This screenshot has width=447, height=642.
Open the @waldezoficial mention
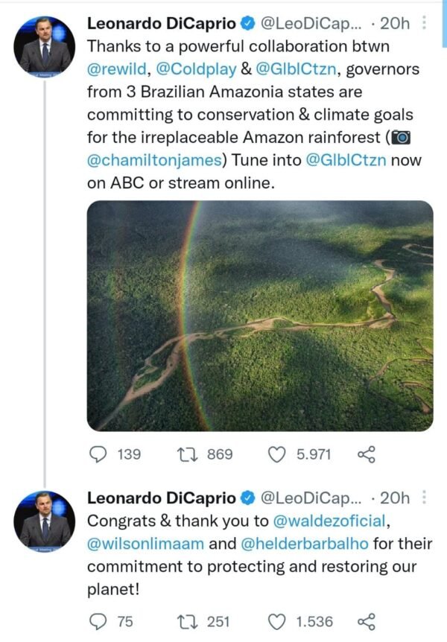tap(333, 520)
